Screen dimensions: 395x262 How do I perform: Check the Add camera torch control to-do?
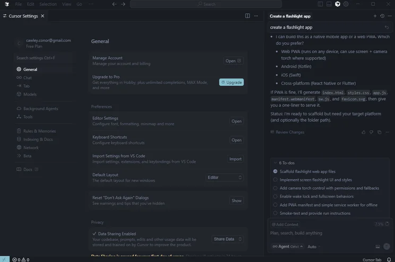tap(275, 188)
